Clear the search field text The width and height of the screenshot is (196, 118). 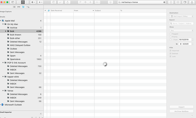pos(164,2)
